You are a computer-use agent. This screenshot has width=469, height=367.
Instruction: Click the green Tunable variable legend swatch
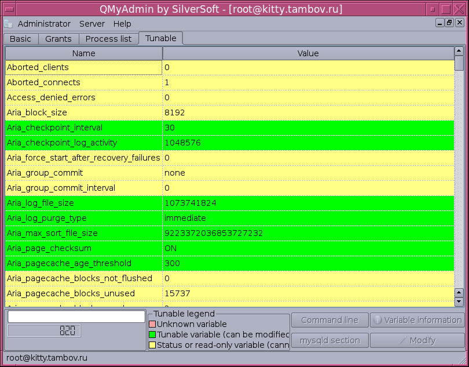click(153, 335)
